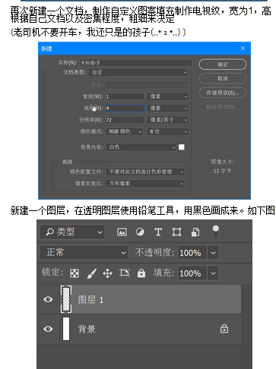Select the 背景 layer name

coord(87,329)
